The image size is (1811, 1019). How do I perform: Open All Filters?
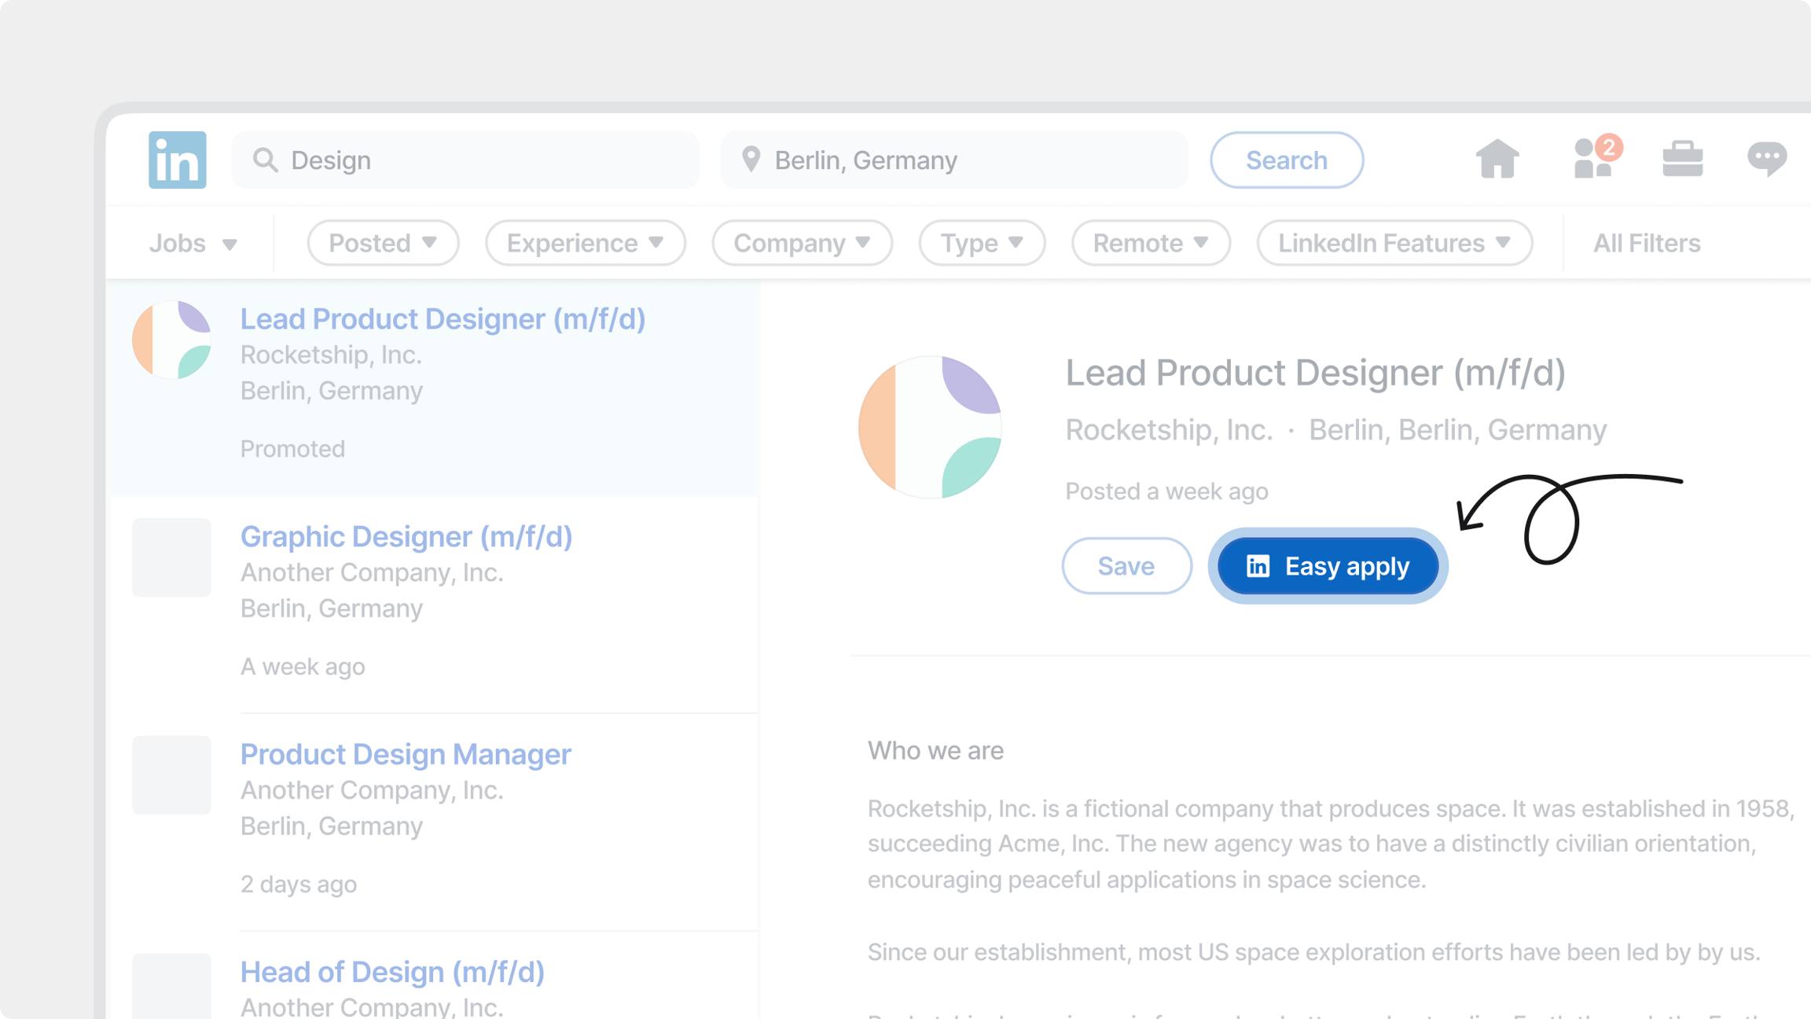[x=1646, y=243]
